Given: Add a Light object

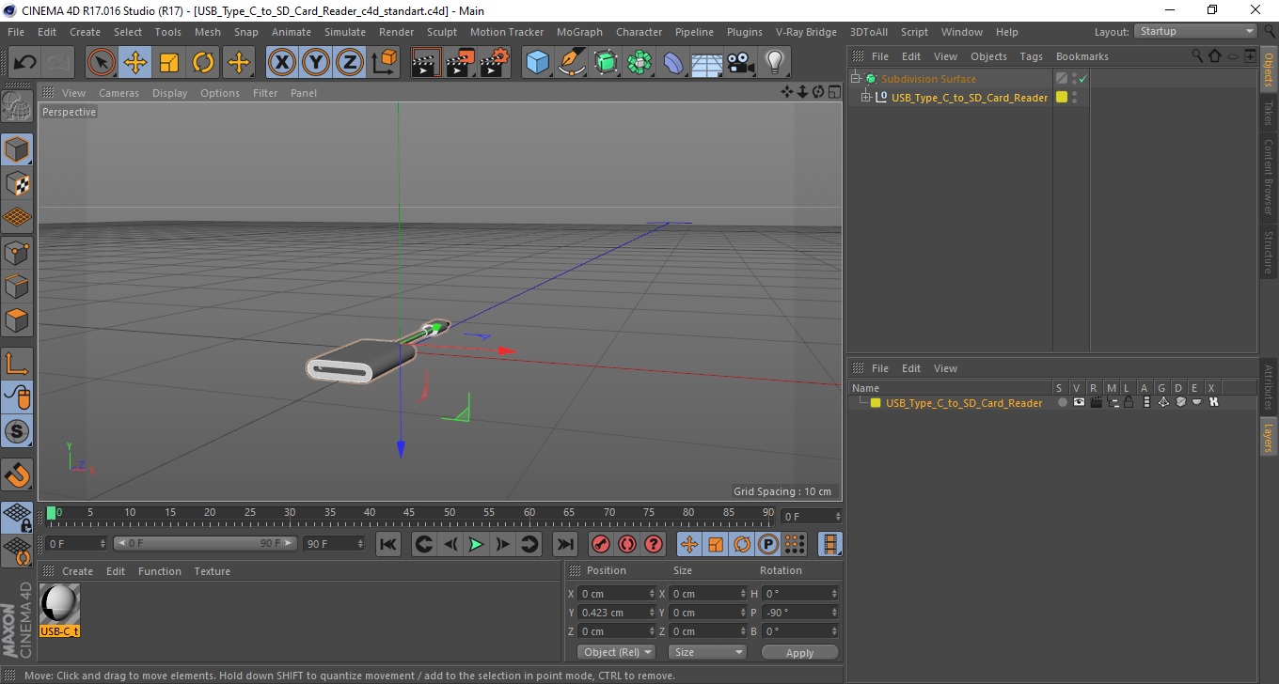Looking at the screenshot, I should click(774, 63).
